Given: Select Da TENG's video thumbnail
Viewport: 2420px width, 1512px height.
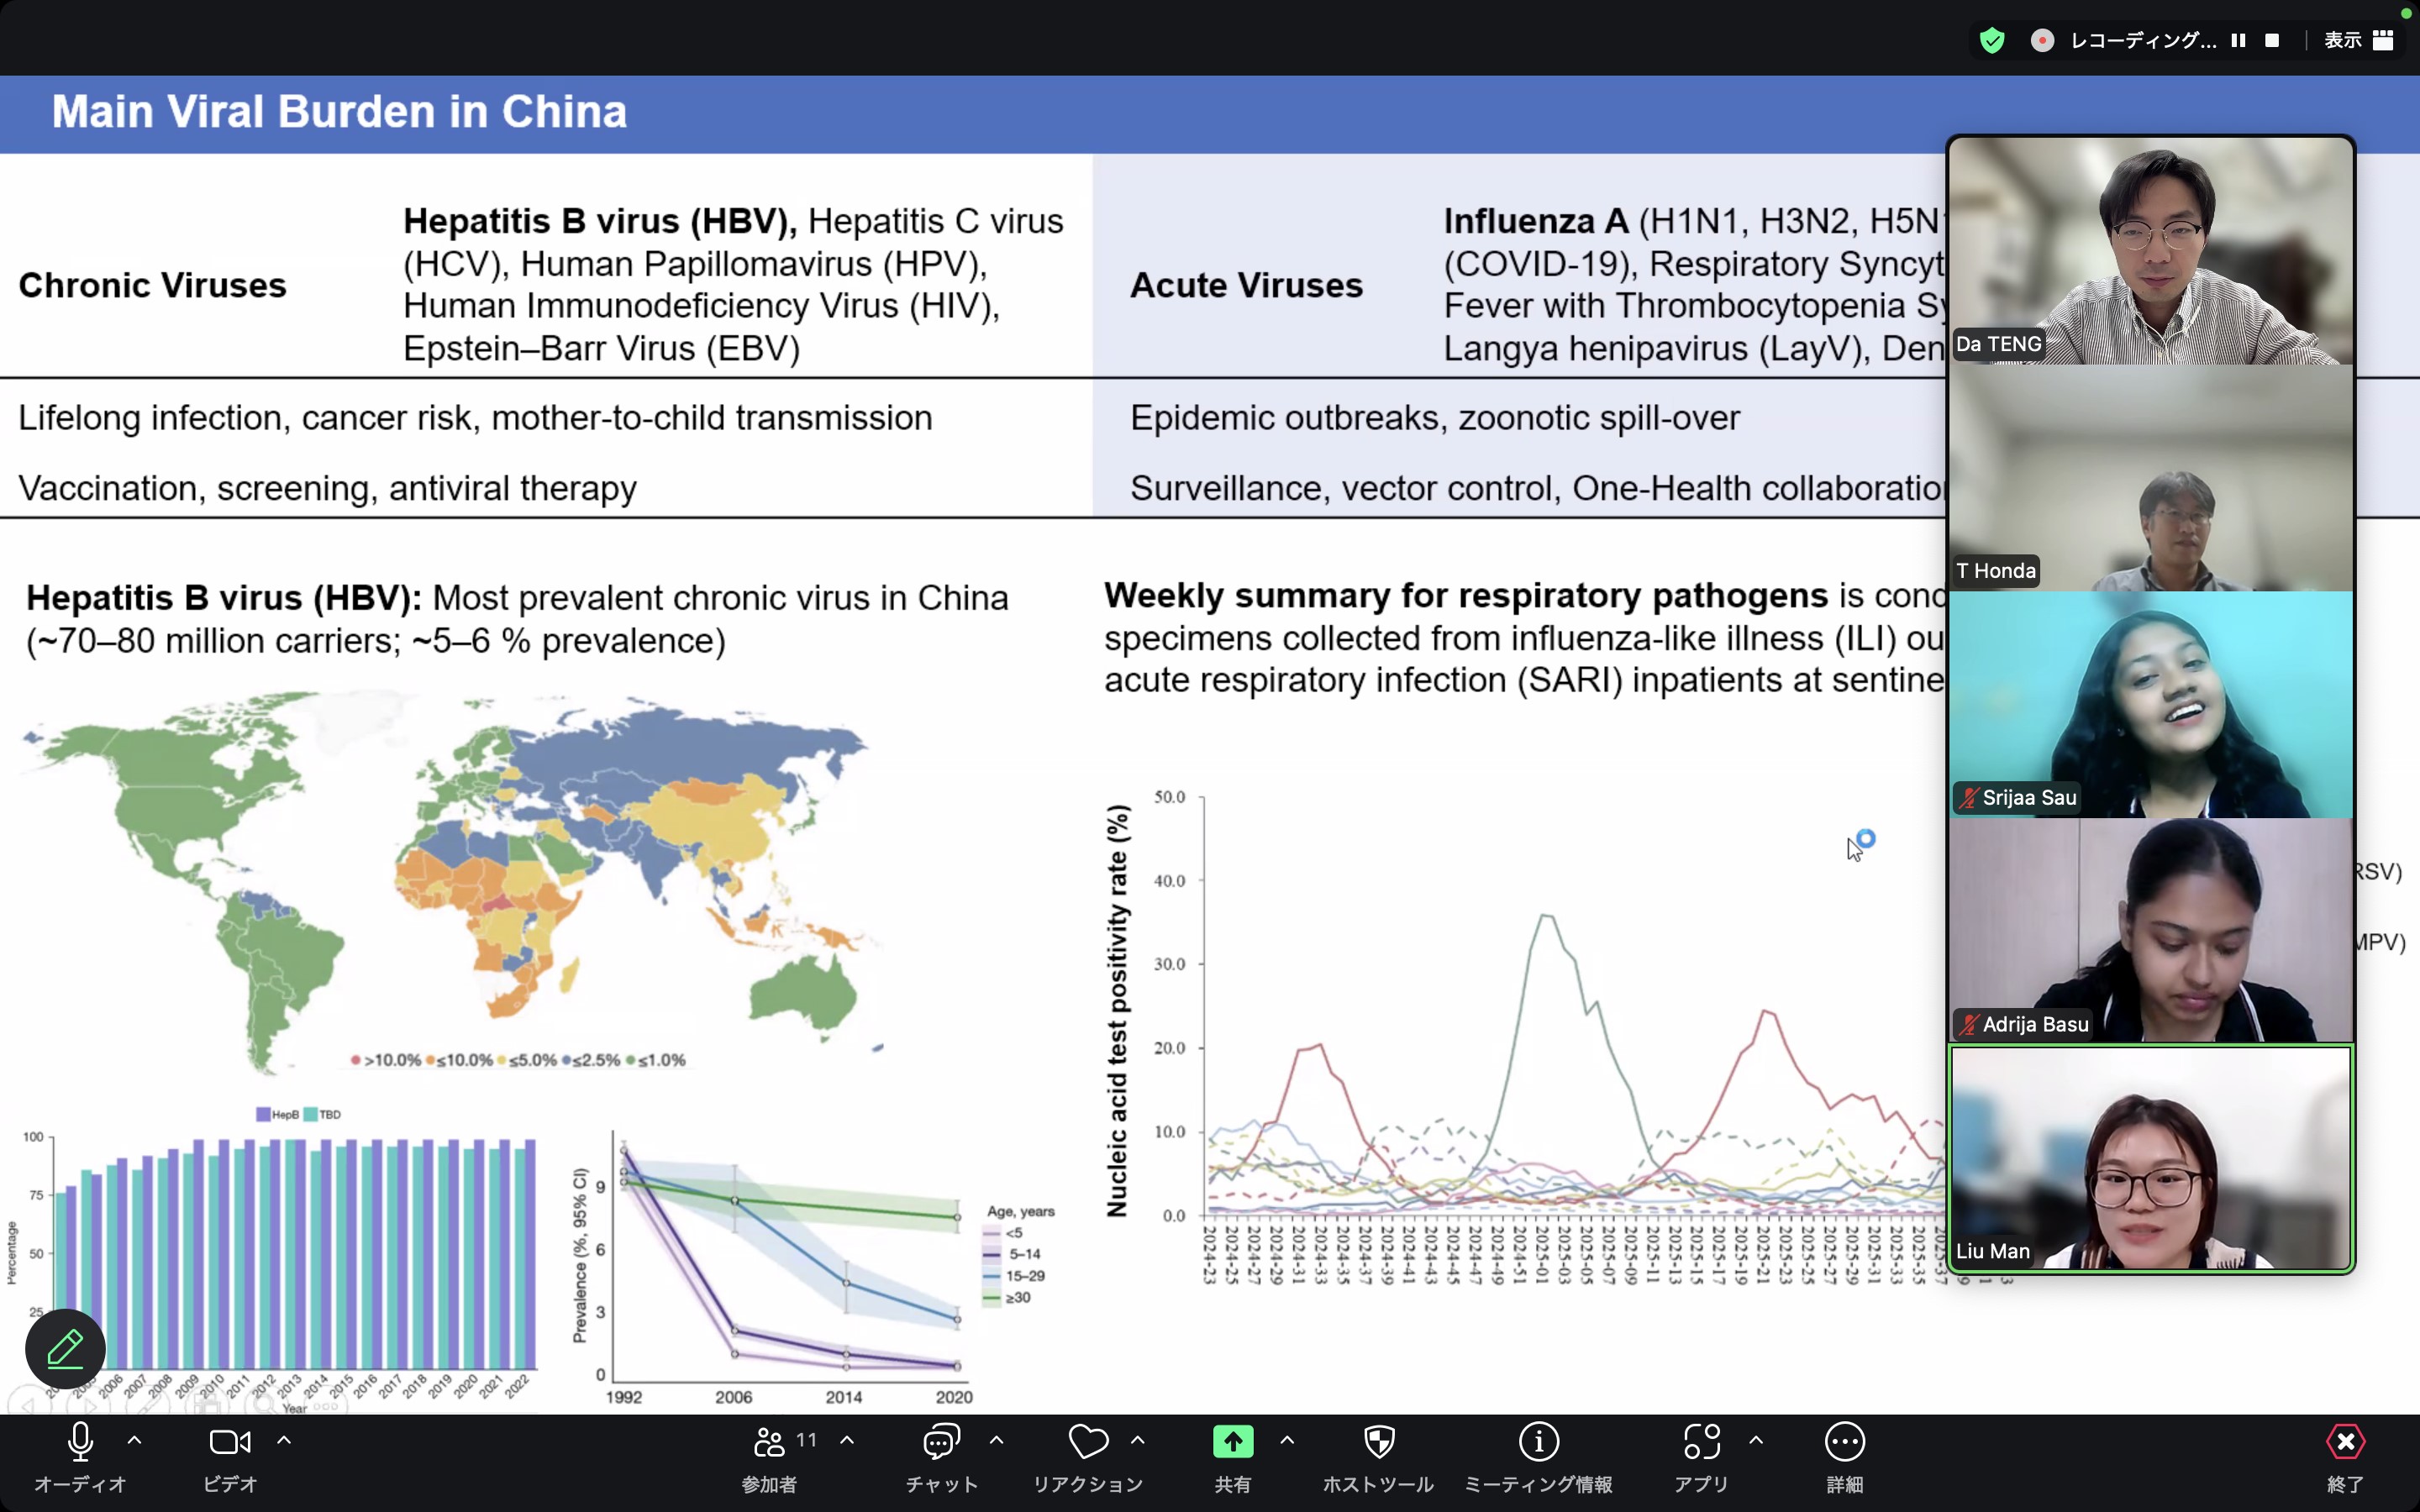Looking at the screenshot, I should click(x=2150, y=250).
